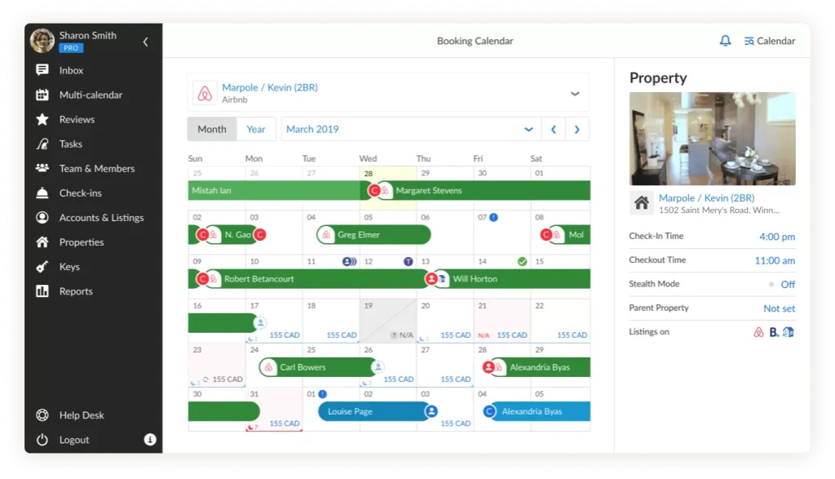Viewport: 835px width, 479px height.
Task: Open the Inbox icon in sidebar
Action: click(42, 70)
